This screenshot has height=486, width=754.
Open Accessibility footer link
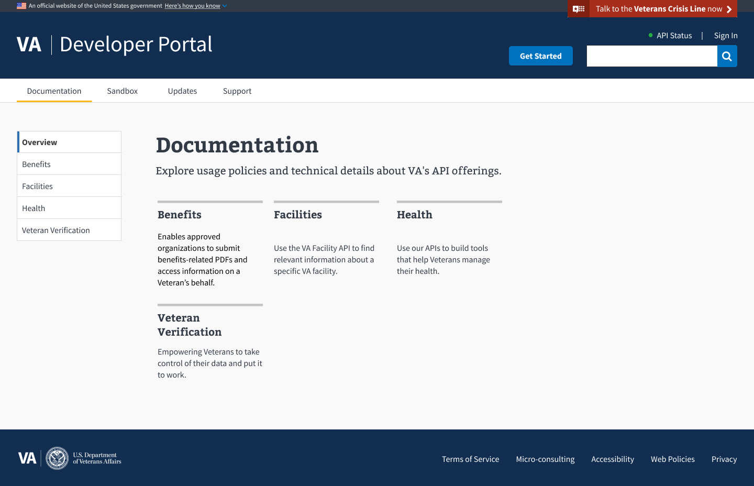click(613, 459)
